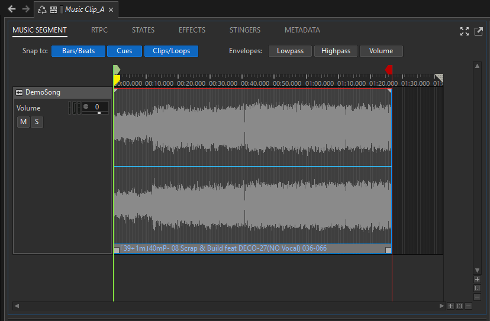Pop out the editor into a new window
Image resolution: width=490 pixels, height=321 pixels.
(x=478, y=31)
